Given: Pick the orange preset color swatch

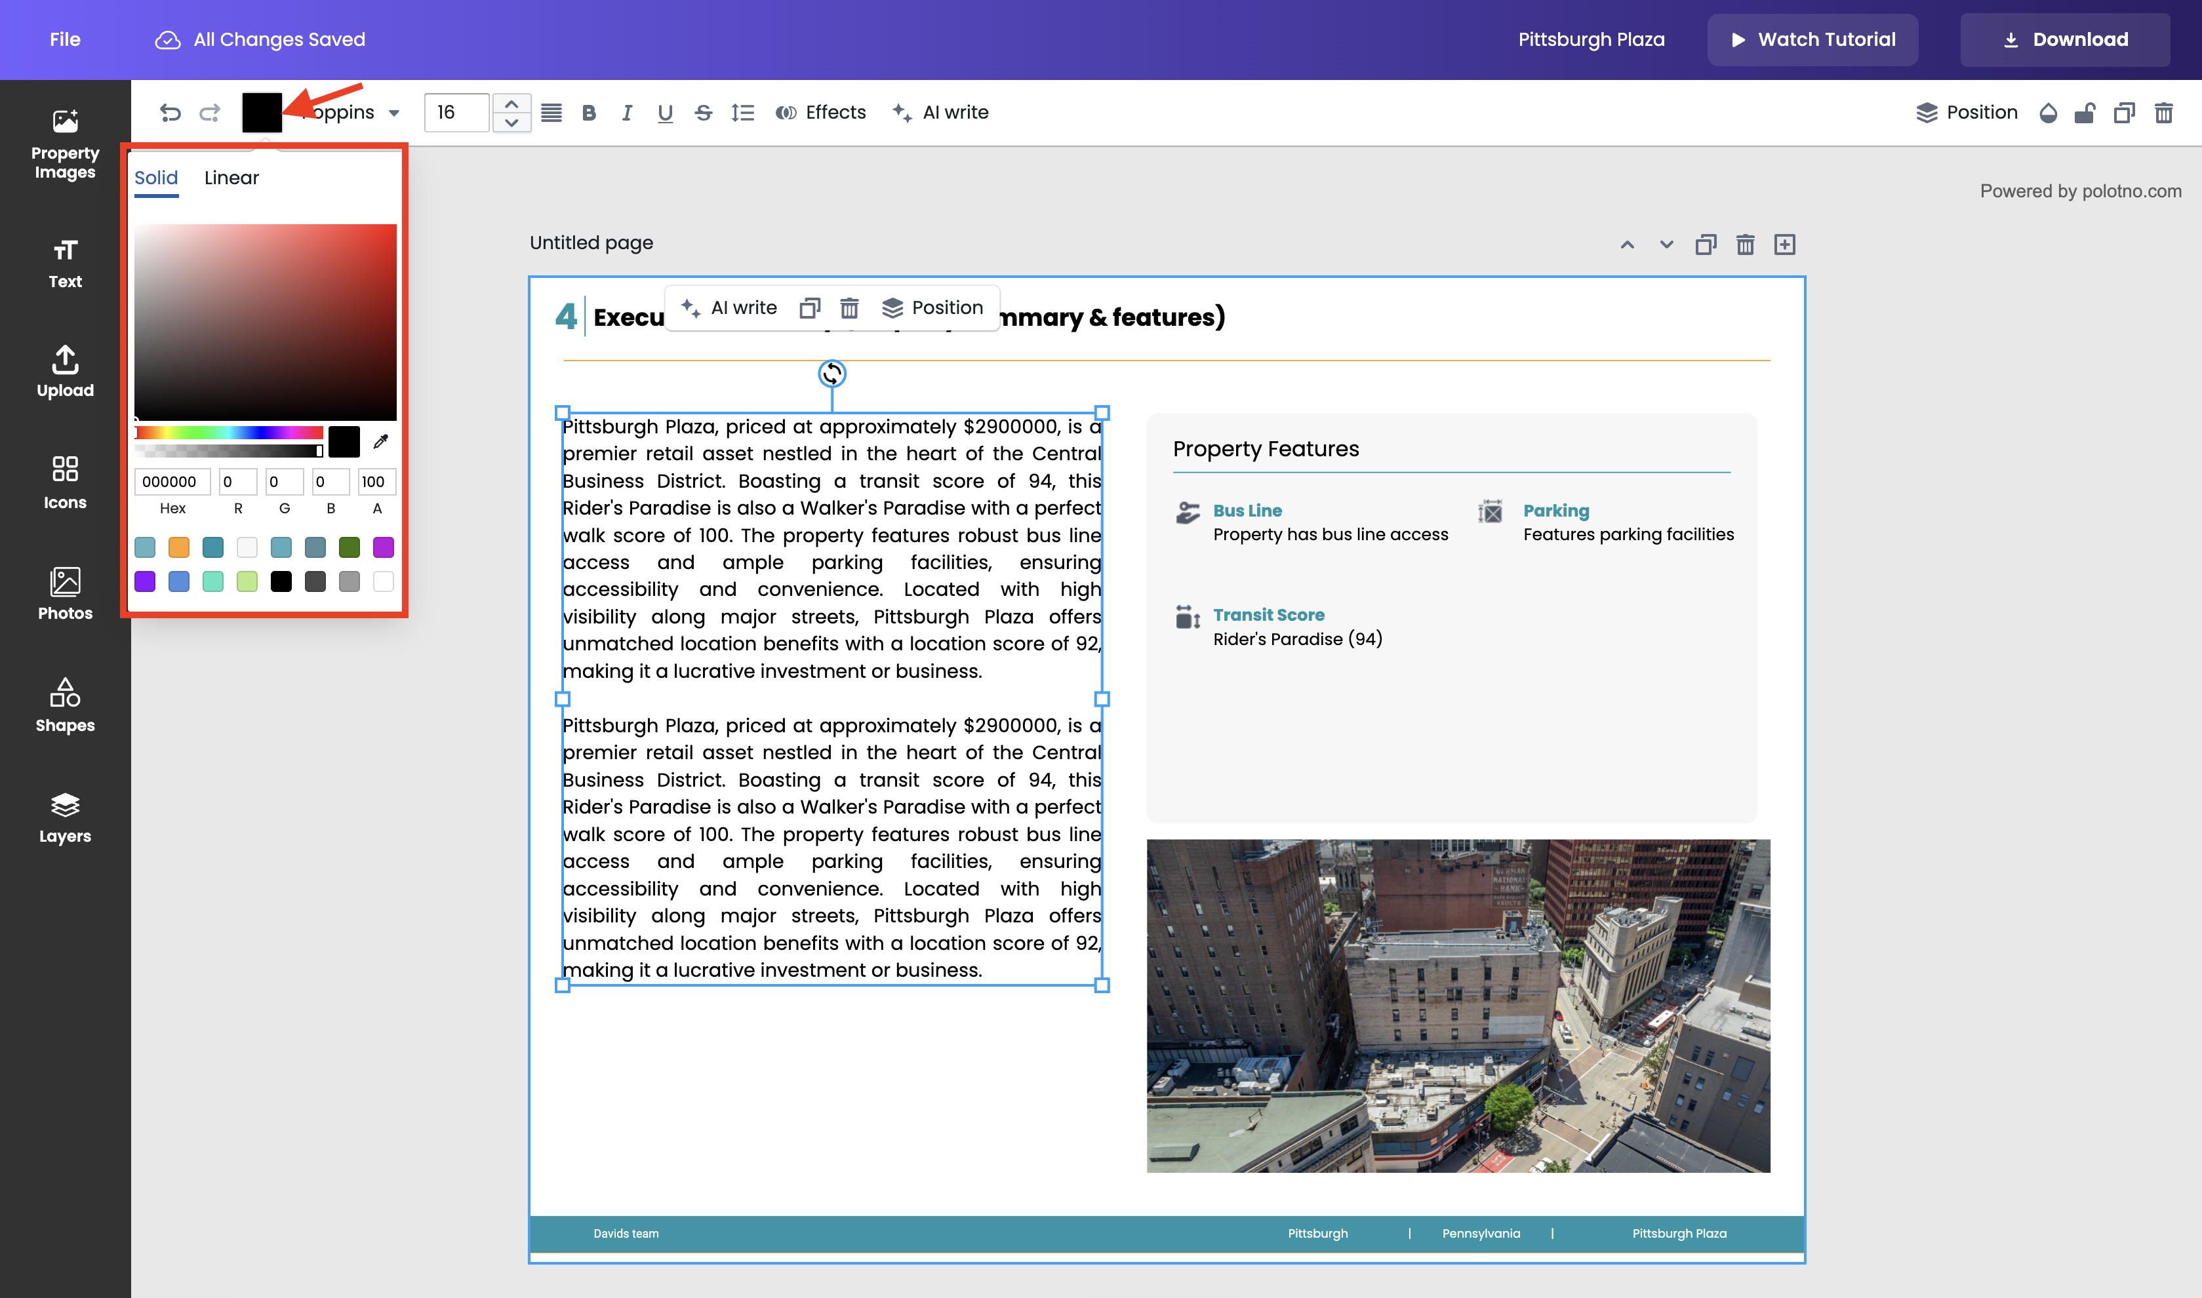Looking at the screenshot, I should pos(178,547).
